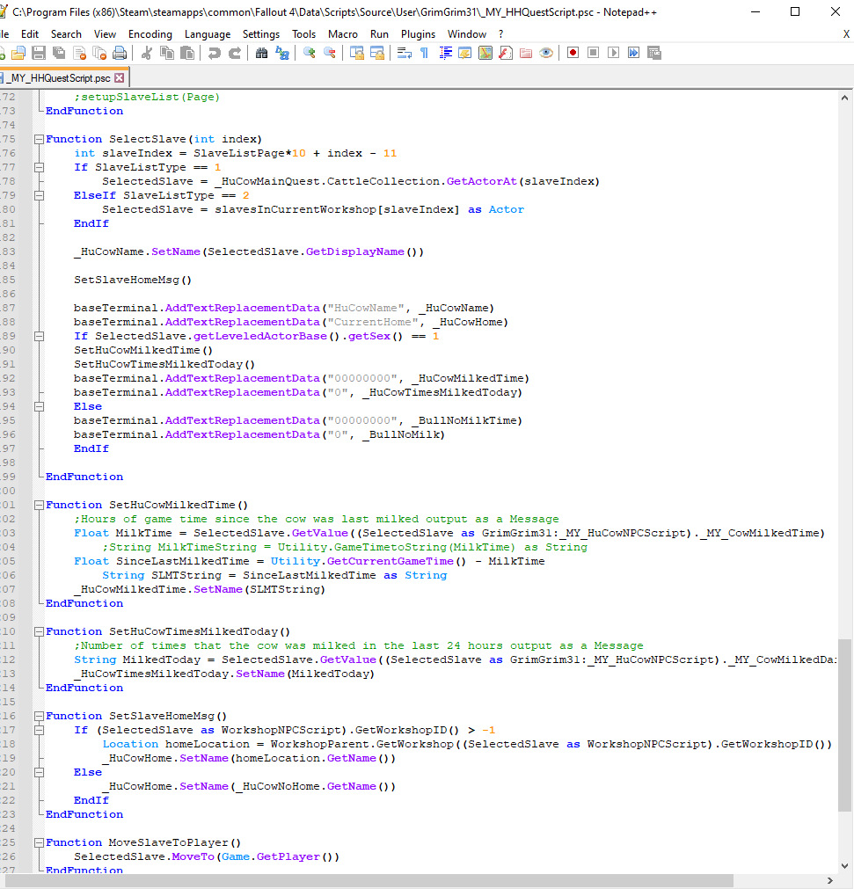Viewport: 854px width, 889px height.
Task: Collapse the GetWorkshopID If block fold marker
Action: (39, 730)
